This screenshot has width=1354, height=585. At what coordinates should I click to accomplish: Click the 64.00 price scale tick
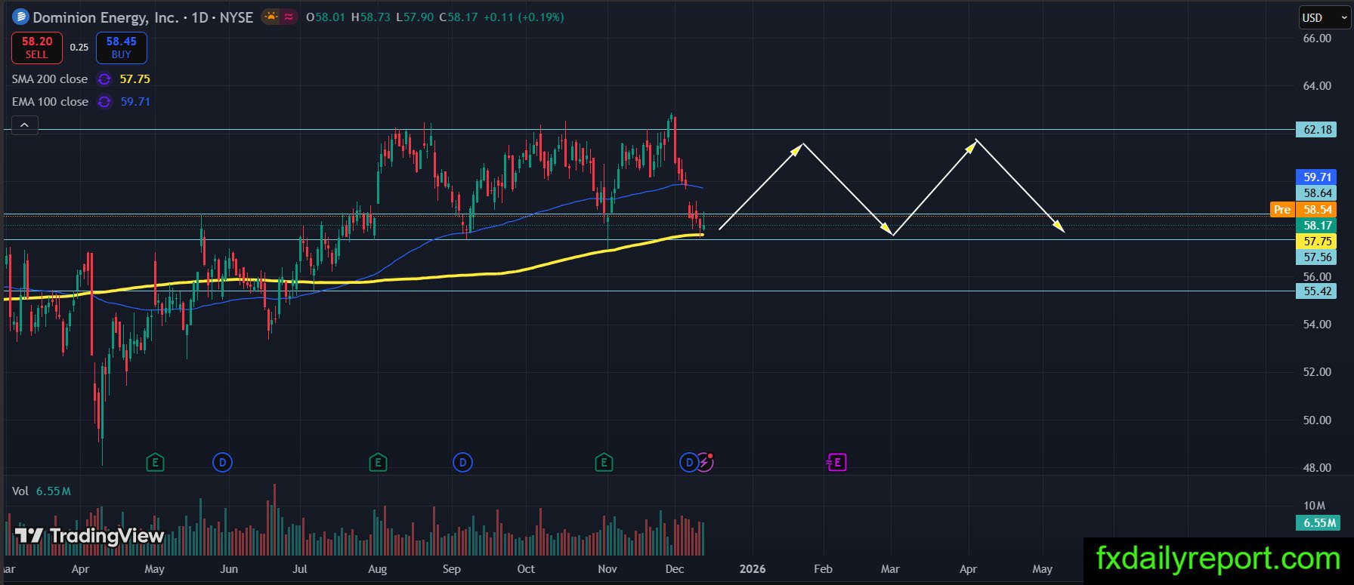coord(1317,86)
